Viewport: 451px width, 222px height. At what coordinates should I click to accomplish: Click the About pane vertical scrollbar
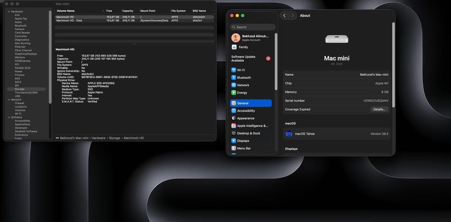[x=393, y=65]
